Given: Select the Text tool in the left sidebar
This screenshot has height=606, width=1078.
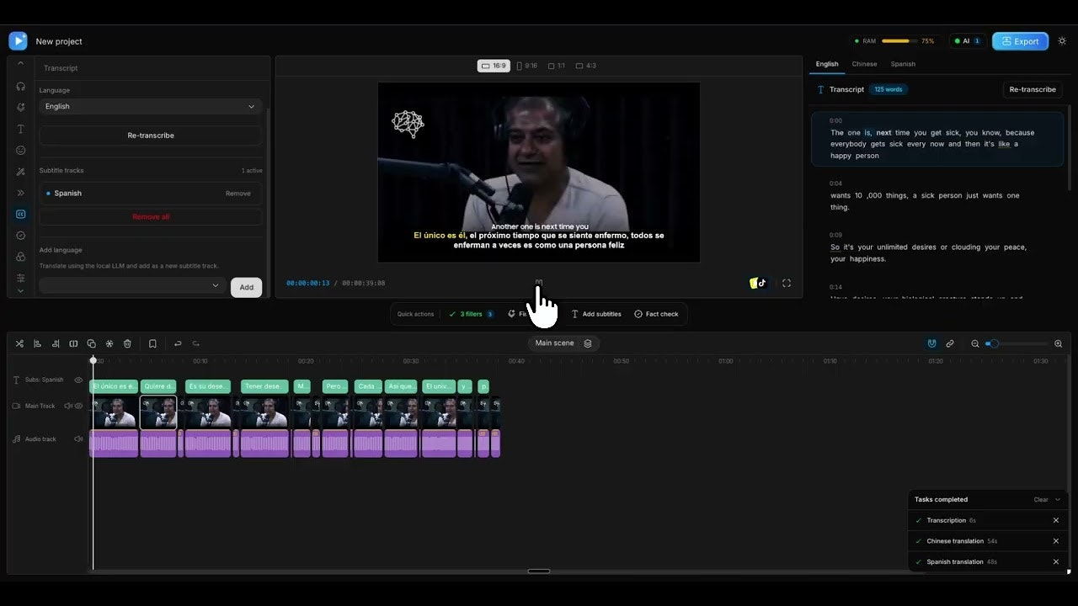Looking at the screenshot, I should (20, 129).
